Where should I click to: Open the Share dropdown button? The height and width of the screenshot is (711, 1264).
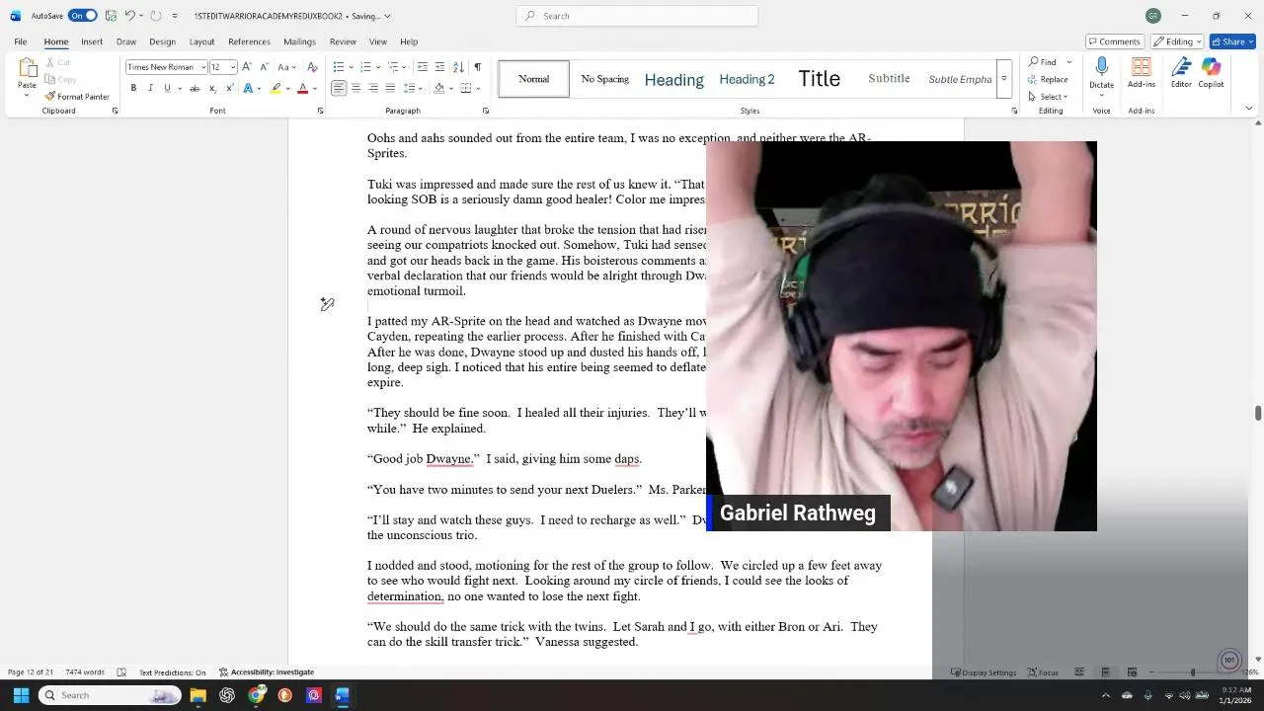click(1232, 41)
